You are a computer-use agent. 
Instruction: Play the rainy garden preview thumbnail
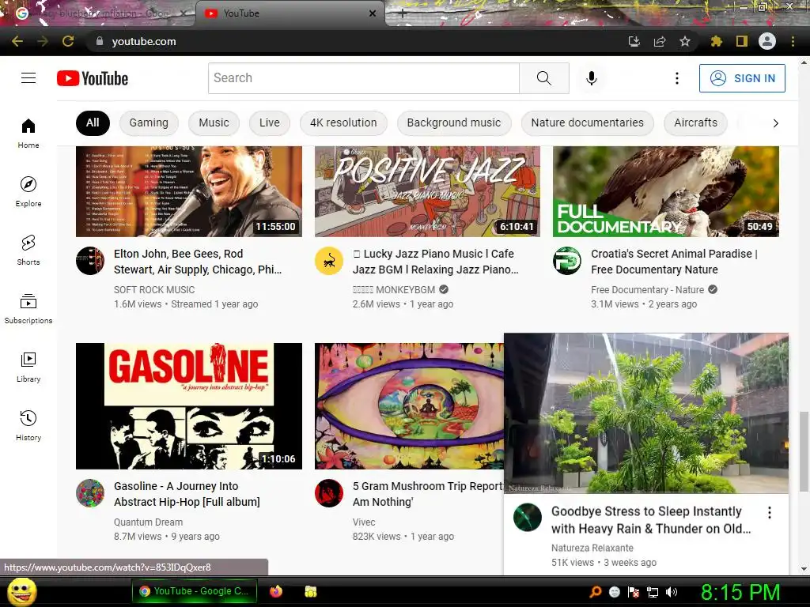(x=646, y=413)
